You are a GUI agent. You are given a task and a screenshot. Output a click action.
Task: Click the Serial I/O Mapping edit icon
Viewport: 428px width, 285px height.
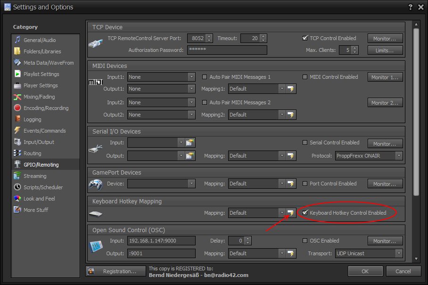[x=291, y=155]
